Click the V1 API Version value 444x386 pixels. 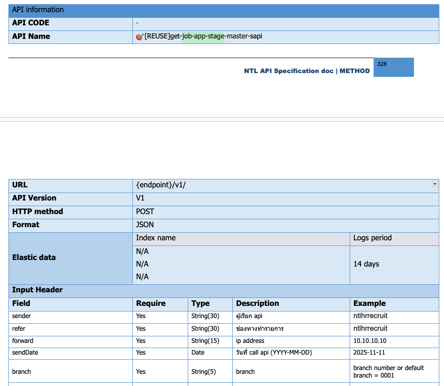click(x=140, y=198)
